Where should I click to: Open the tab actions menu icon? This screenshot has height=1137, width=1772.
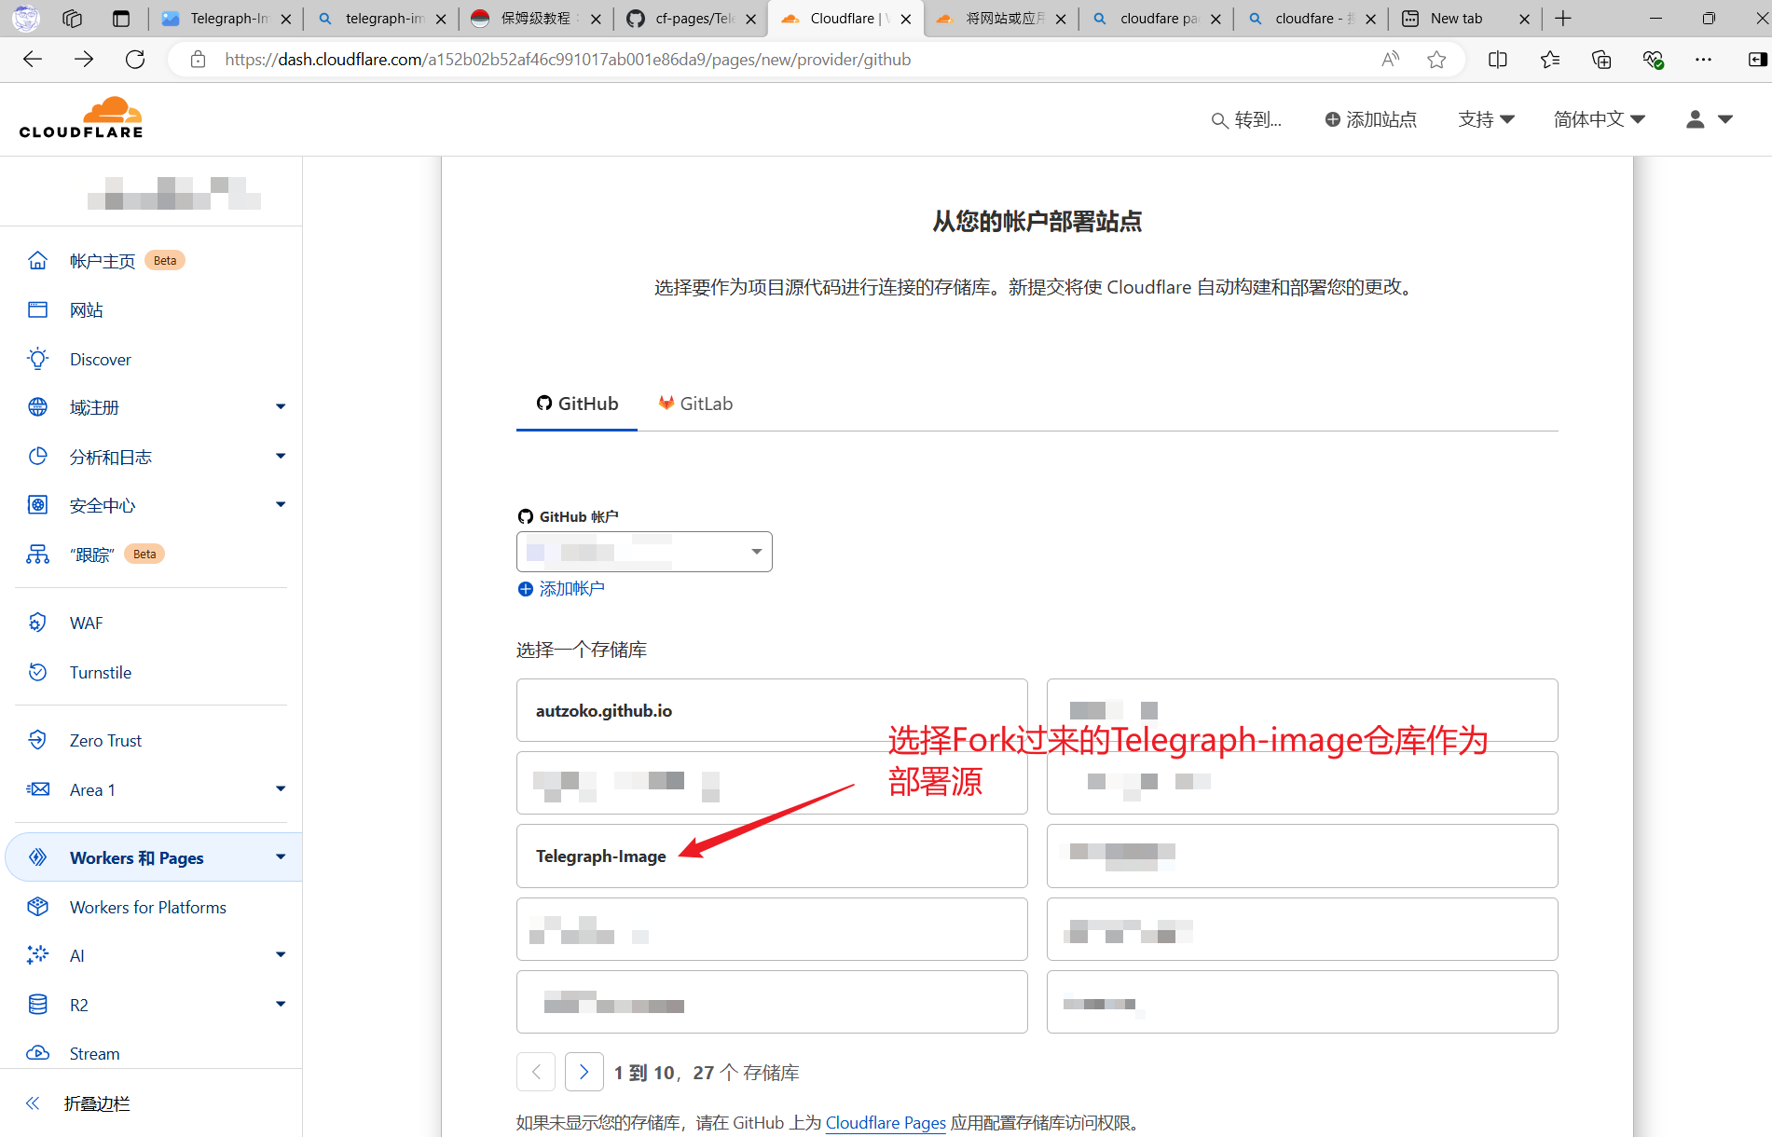121,19
